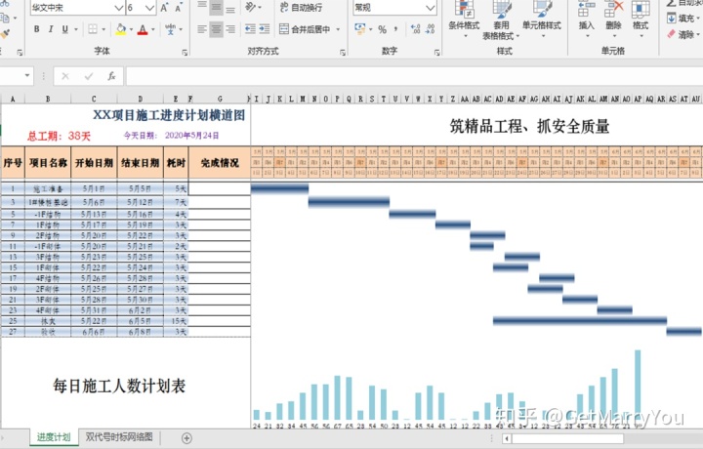The height and width of the screenshot is (449, 703).
Task: Align text to the left
Action: point(202,29)
